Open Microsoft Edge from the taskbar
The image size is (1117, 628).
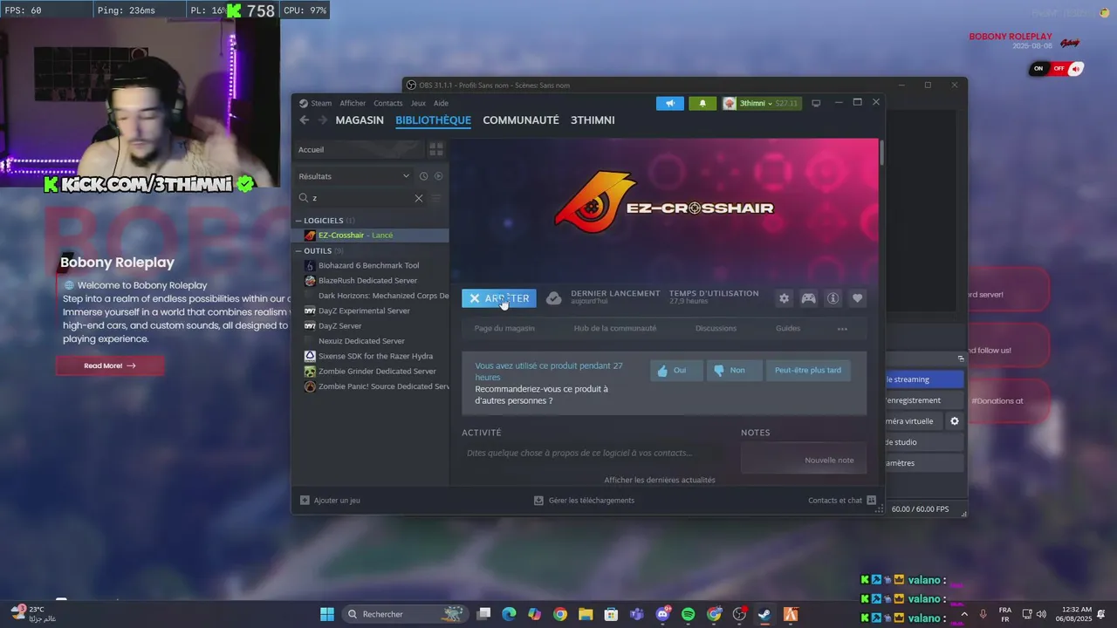(x=509, y=614)
